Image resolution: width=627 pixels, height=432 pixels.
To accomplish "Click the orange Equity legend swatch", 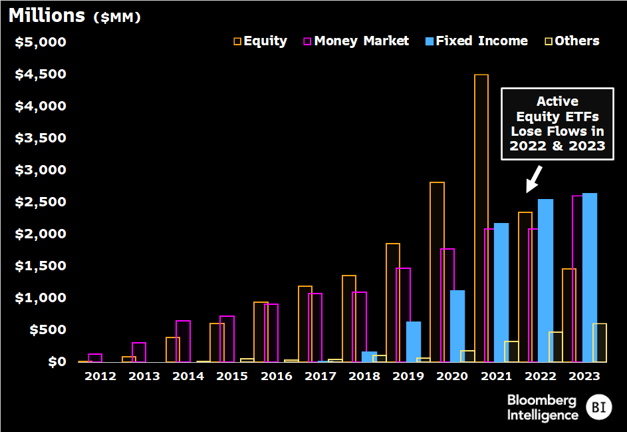I will pyautogui.click(x=238, y=41).
